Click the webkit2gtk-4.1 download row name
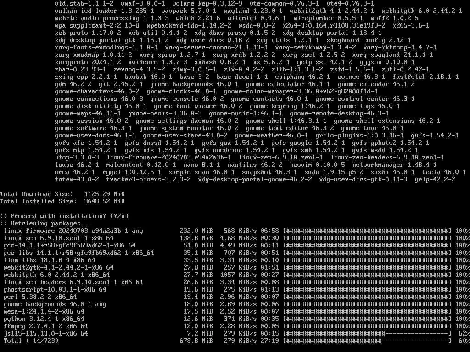This screenshot has height=352, width=470. click(x=59, y=267)
